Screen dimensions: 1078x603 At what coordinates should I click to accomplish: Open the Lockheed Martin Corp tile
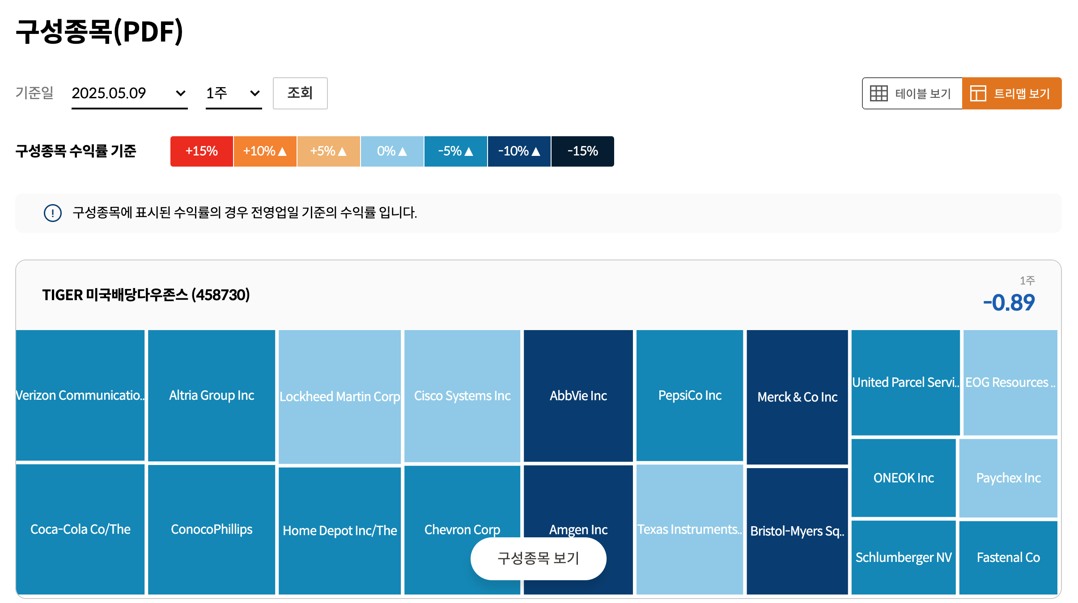pos(340,396)
